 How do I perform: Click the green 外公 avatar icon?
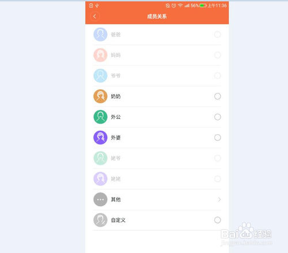[x=100, y=117]
